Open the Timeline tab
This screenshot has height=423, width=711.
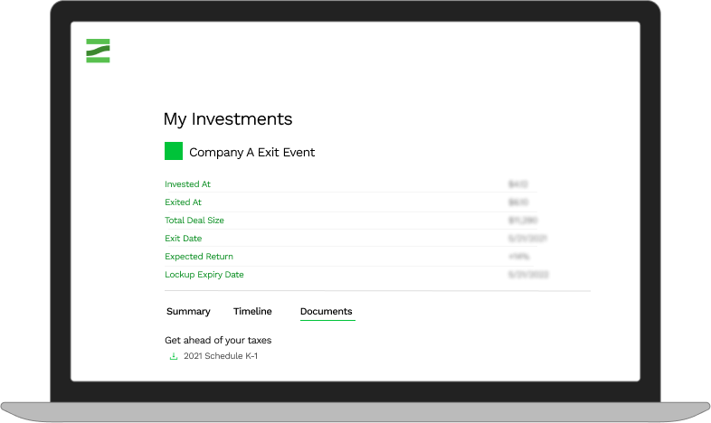coord(252,311)
